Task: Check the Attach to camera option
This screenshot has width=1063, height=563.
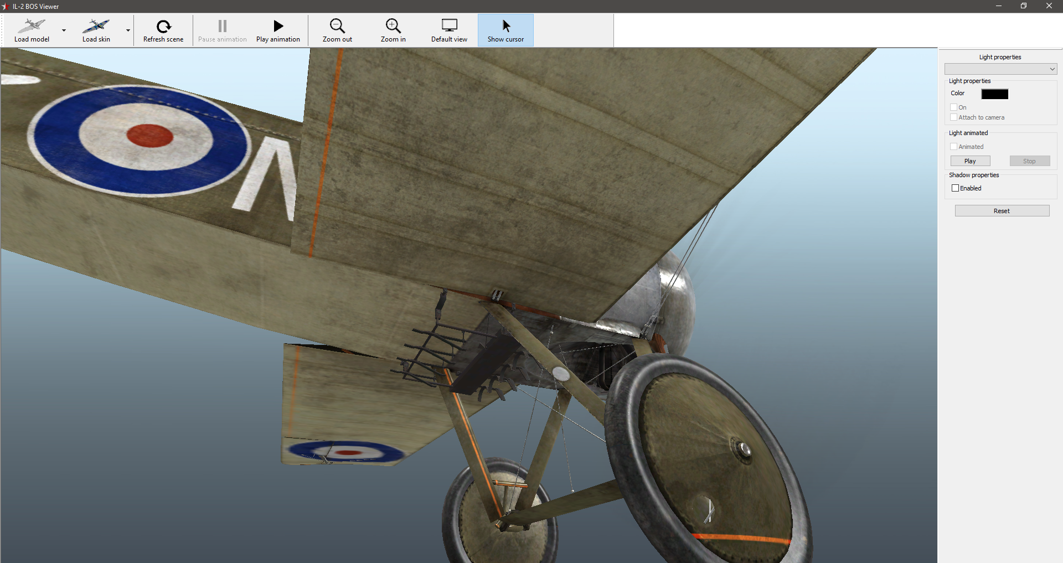Action: click(954, 117)
